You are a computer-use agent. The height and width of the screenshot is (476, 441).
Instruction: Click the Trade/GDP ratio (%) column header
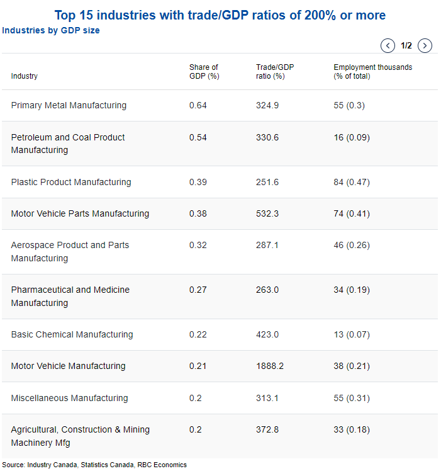click(275, 72)
